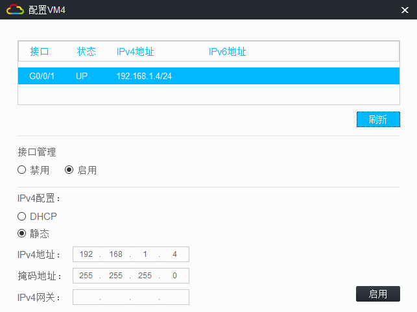The image size is (417, 312).
Task: Choose the 静态 static radio option
Action: pyautogui.click(x=33, y=234)
